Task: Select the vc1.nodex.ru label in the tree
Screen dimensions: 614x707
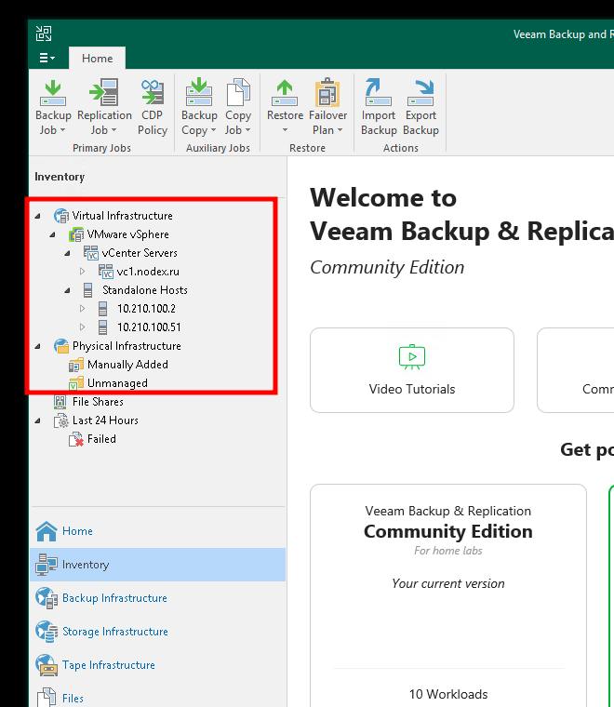Action: pyautogui.click(x=148, y=272)
